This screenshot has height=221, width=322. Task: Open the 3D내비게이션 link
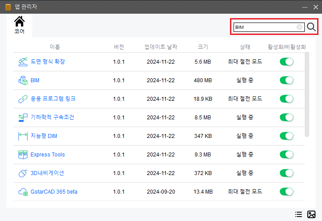click(x=47, y=173)
